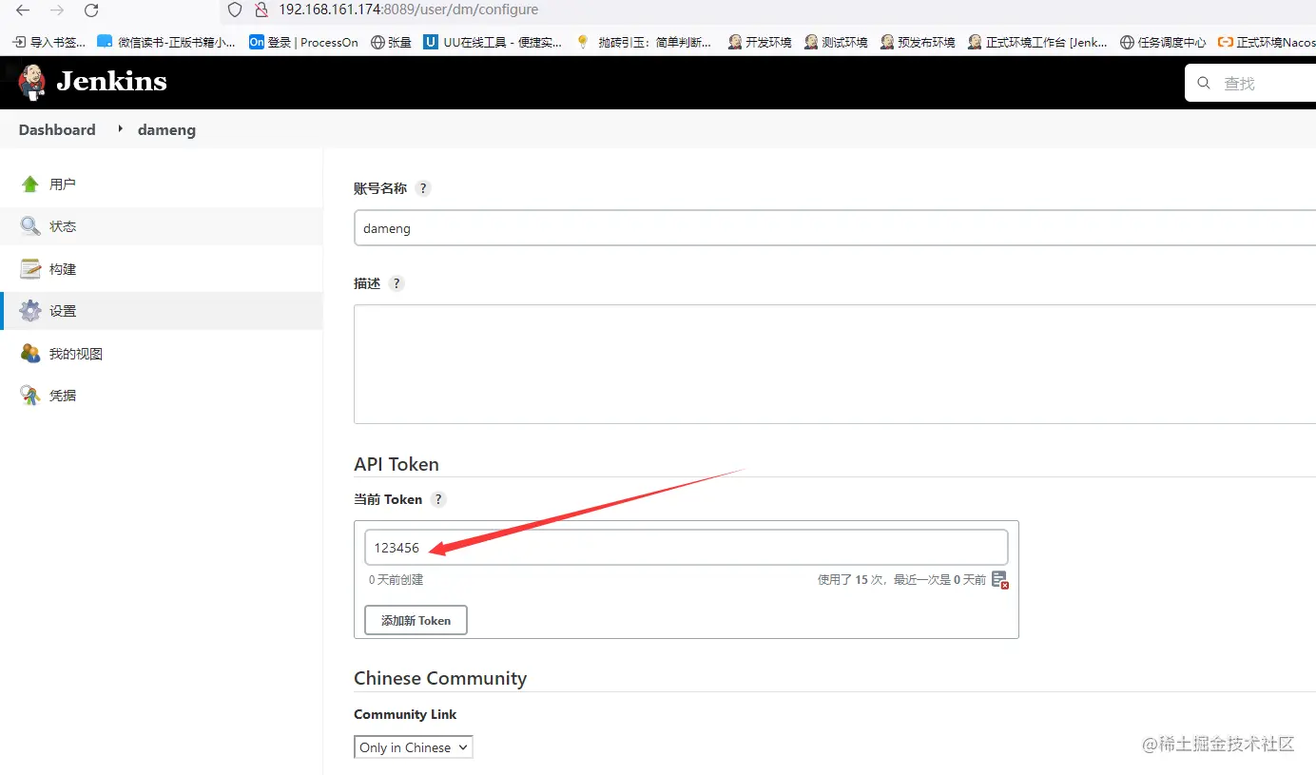Click the 描述 label text
This screenshot has width=1316, height=775.
(367, 283)
